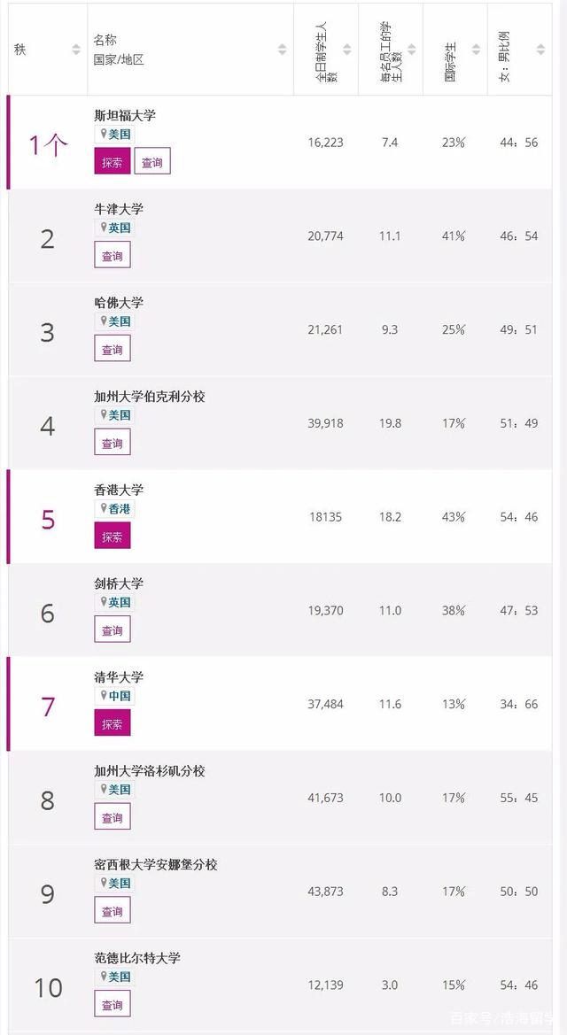Sort by 全日制学生人数 column arrows

pos(347,50)
